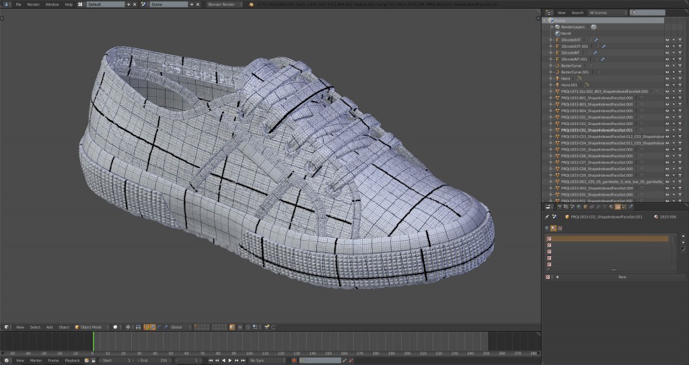The image size is (689, 365).
Task: Open the Particles properties tab
Action: click(624, 206)
